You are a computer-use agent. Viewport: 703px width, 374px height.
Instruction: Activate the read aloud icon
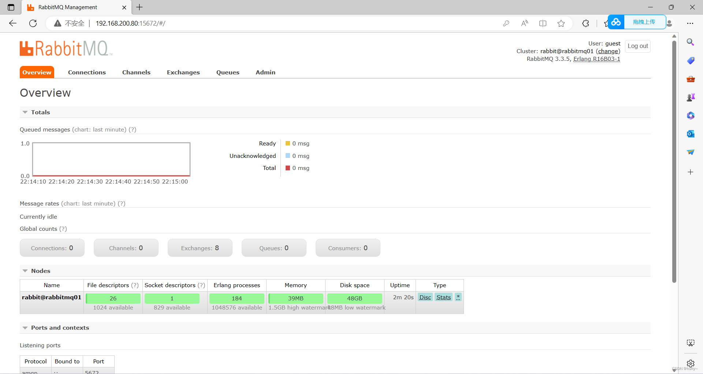[524, 23]
